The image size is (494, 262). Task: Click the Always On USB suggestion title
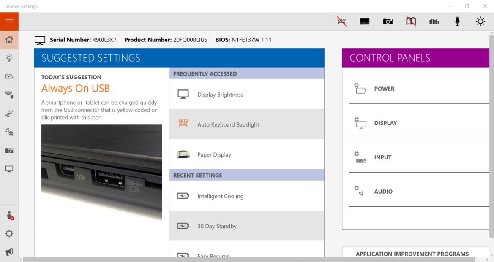[76, 88]
